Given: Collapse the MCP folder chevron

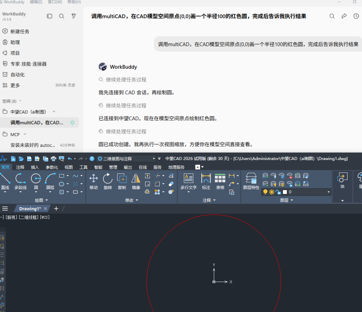Looking at the screenshot, I should (25, 134).
